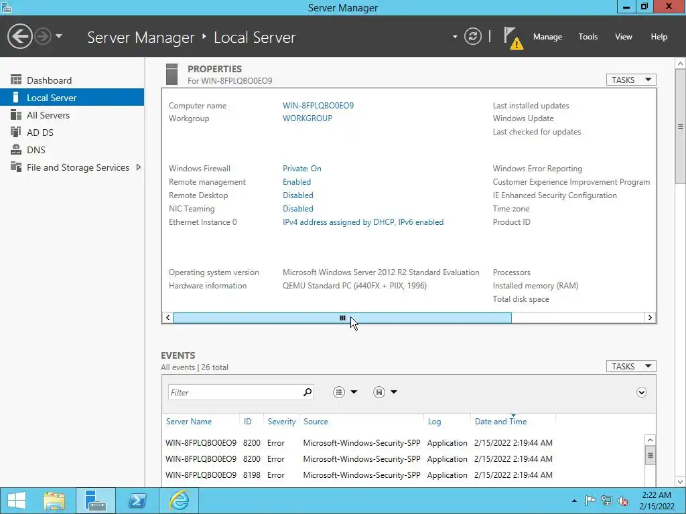
Task: Click the Action Center flag tray icon
Action: point(590,501)
